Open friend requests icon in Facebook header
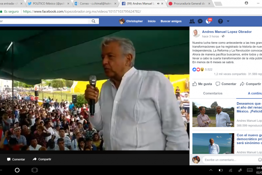Screen dimensions: 262x175 point(192,21)
